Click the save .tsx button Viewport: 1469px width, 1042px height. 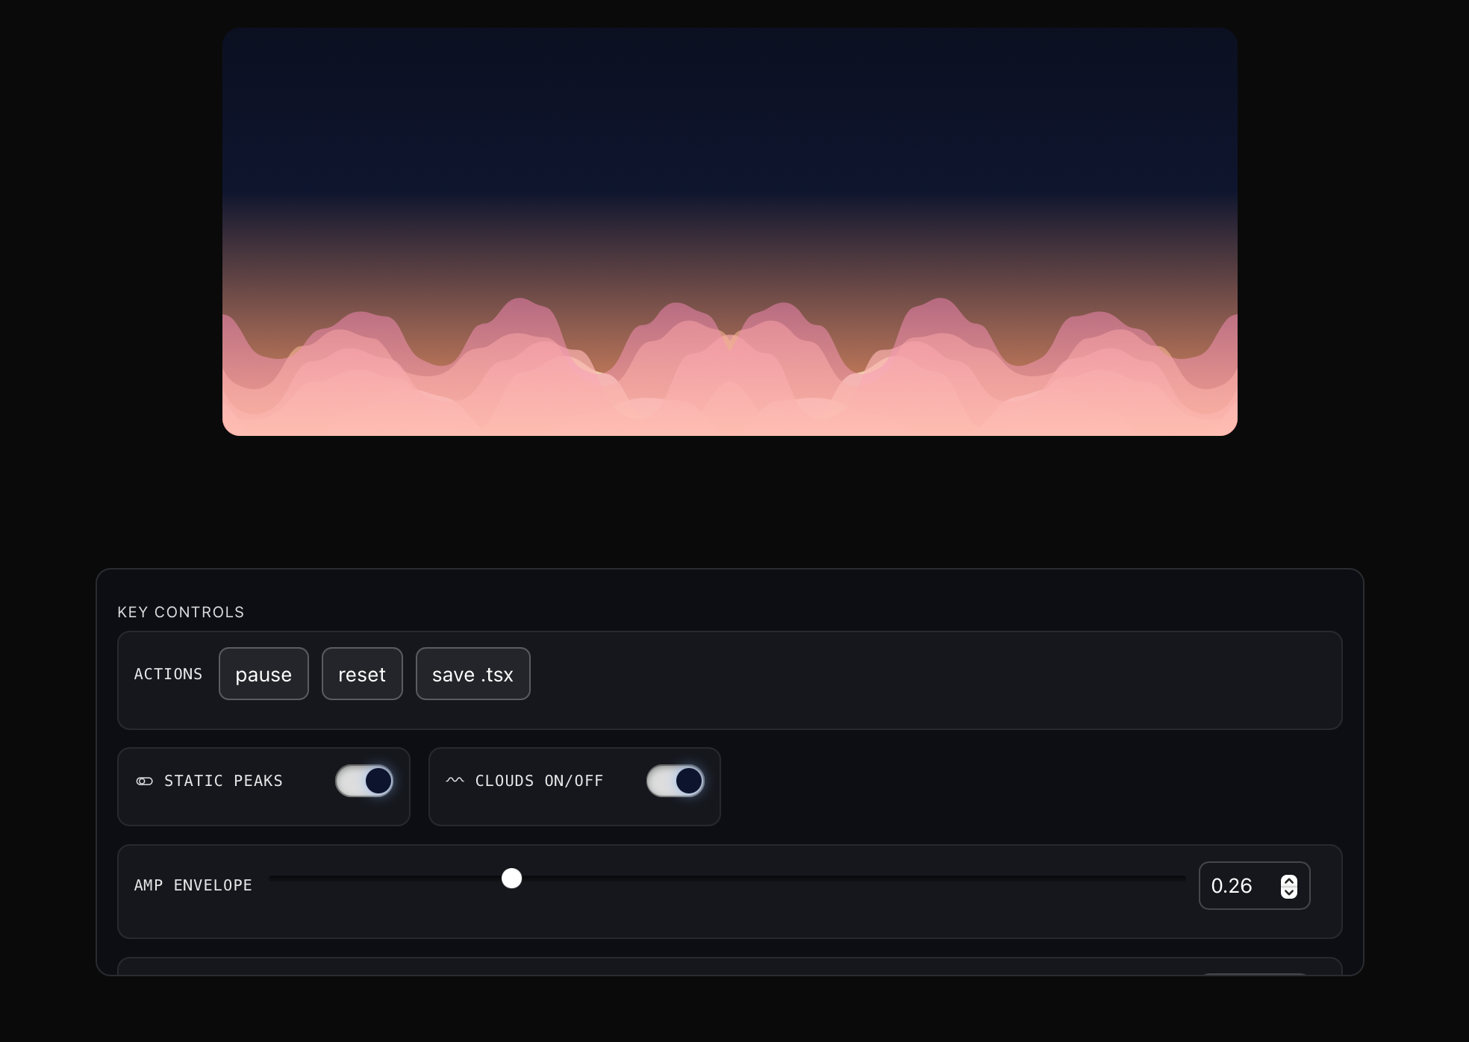click(472, 674)
